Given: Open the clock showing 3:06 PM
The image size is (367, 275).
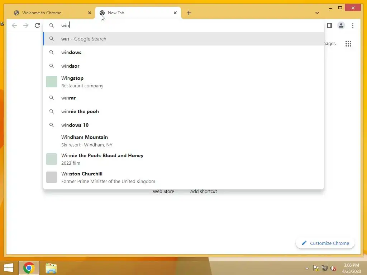Looking at the screenshot, I should click(x=351, y=268).
